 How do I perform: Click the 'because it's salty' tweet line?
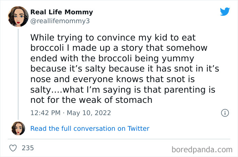(124, 68)
